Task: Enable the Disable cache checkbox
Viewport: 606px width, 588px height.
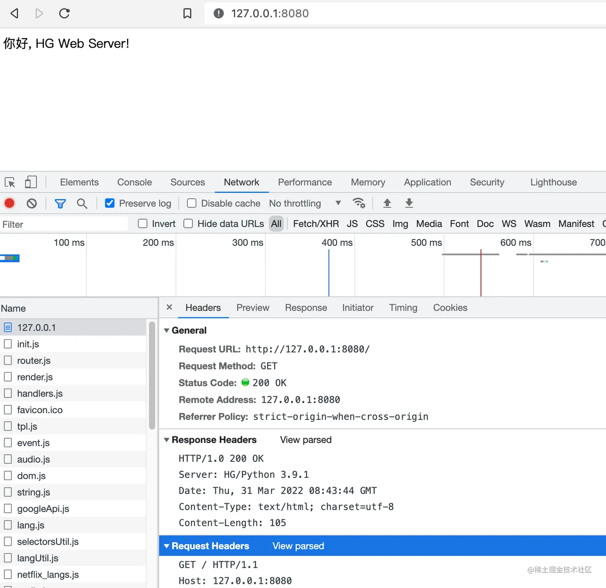Action: [192, 203]
